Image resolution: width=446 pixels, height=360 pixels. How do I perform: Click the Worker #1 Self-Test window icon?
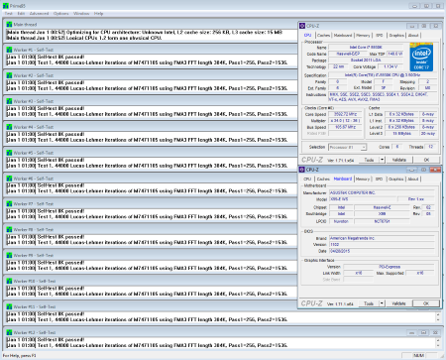[9, 50]
